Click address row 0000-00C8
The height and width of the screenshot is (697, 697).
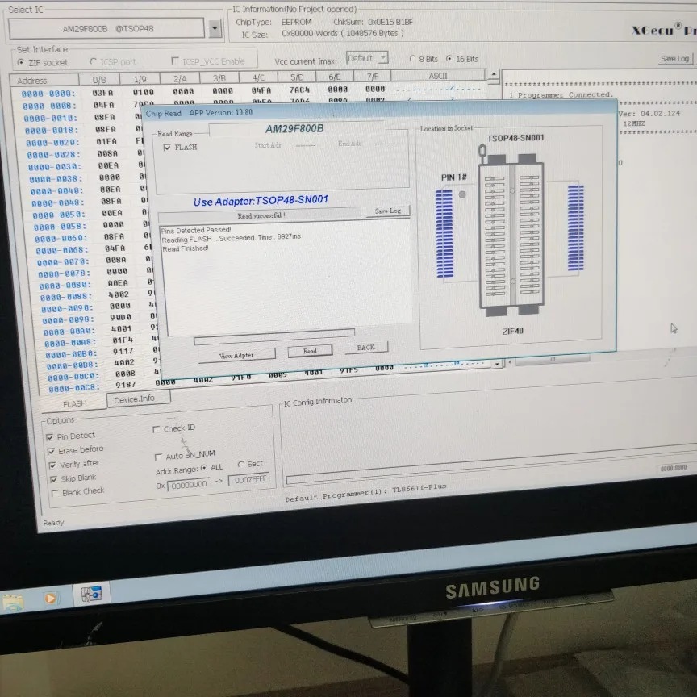pos(74,388)
